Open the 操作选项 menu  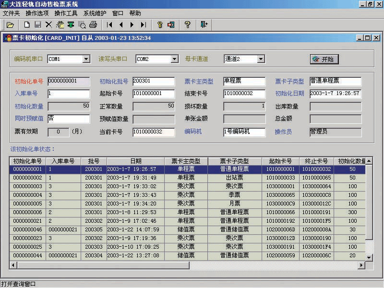tap(37, 13)
